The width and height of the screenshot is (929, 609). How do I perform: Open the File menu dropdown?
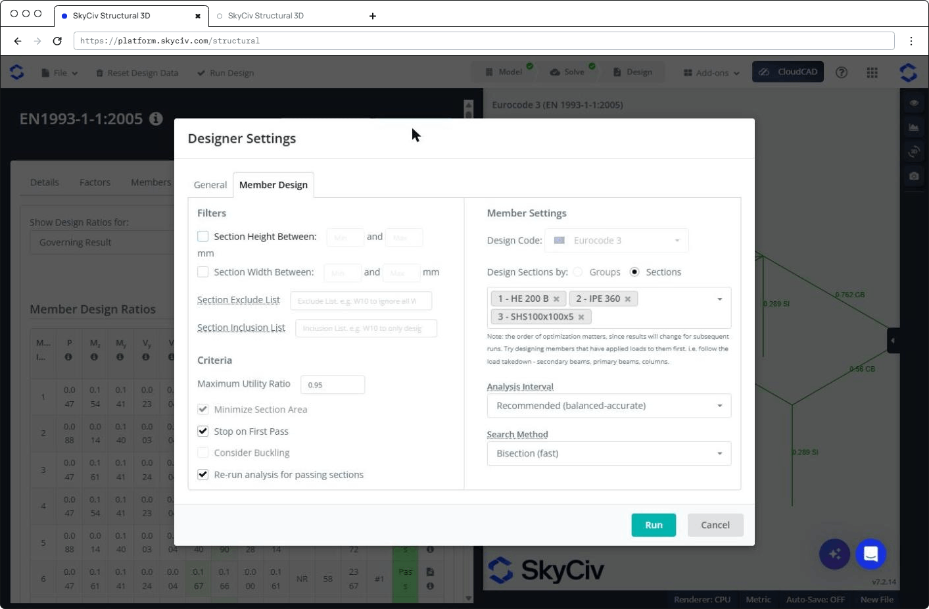(60, 73)
